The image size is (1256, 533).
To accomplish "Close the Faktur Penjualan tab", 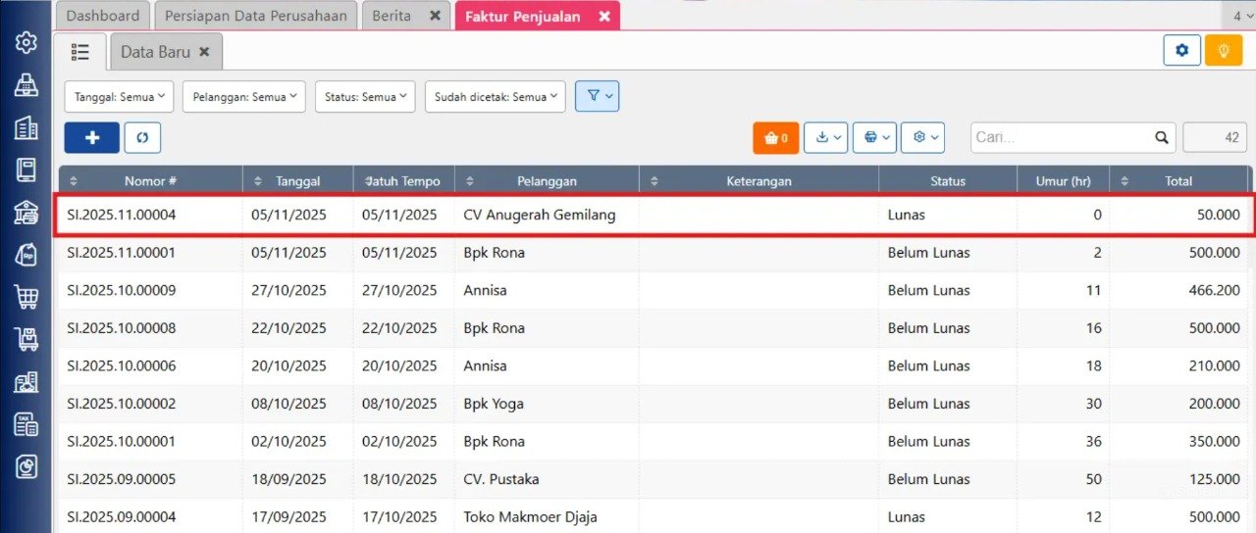I will click(603, 17).
